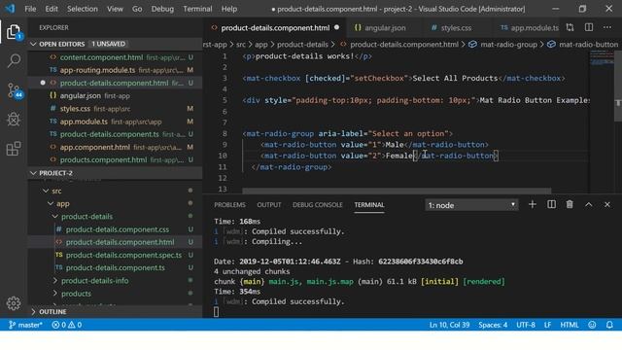Viewport: 622px width, 350px height.
Task: Split the terminal panel
Action: click(x=551, y=204)
